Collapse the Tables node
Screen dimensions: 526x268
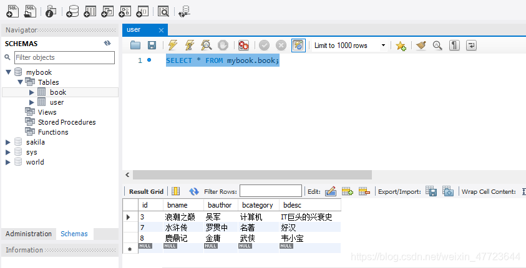(20, 82)
